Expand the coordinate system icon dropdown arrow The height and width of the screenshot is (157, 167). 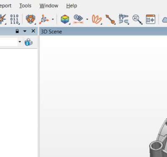[x=53, y=19]
